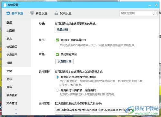Screen dimensions: 161x117
Task: Click the 软件更新 section label
Action: [45, 71]
